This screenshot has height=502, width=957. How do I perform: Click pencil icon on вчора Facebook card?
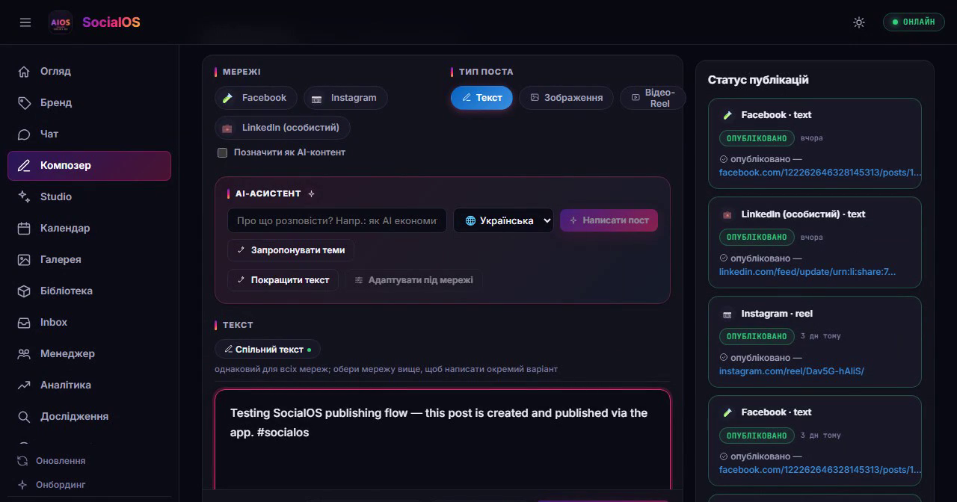coord(727,115)
